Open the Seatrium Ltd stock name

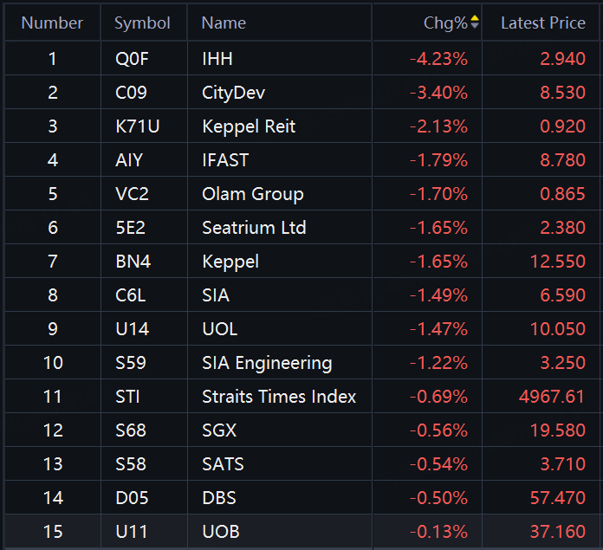coord(254,228)
